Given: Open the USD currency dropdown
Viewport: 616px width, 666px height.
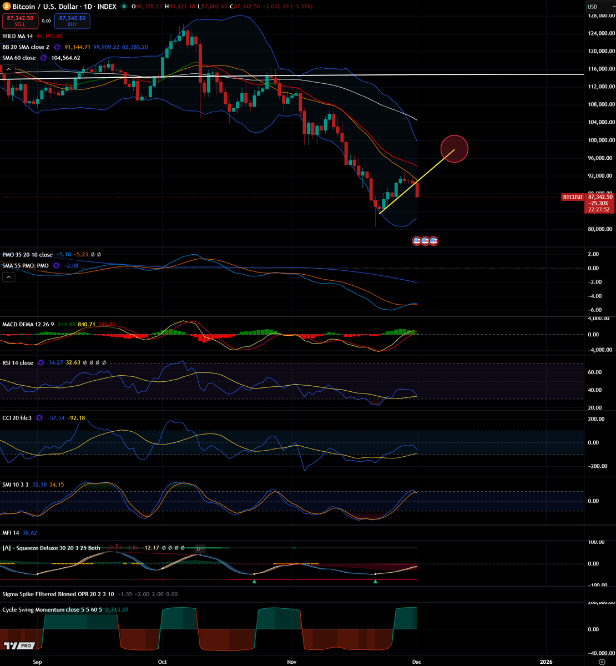Looking at the screenshot, I should coord(599,7).
